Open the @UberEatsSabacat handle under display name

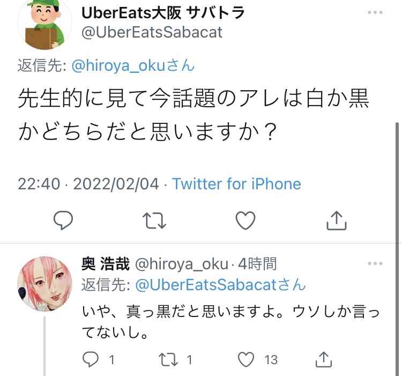[152, 32]
